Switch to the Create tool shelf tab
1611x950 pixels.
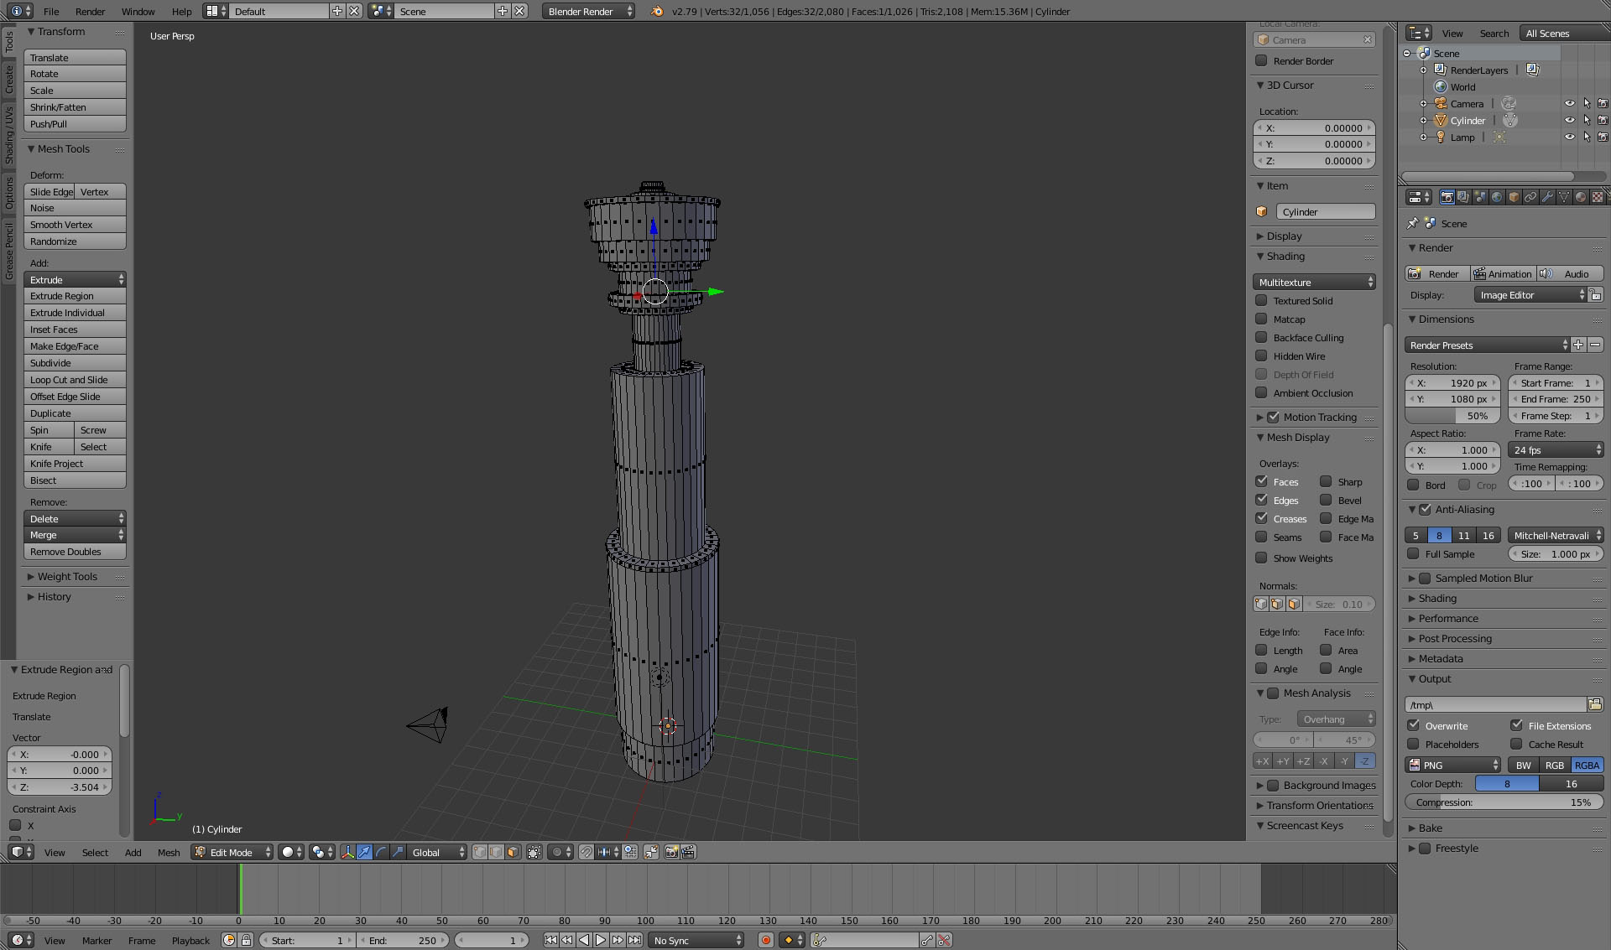coord(8,79)
